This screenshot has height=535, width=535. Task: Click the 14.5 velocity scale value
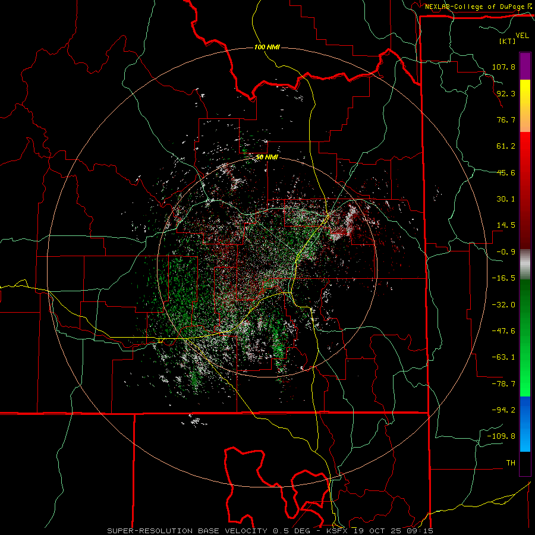click(x=506, y=225)
